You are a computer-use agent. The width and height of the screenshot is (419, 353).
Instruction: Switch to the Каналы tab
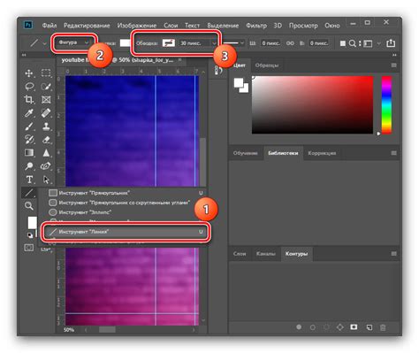coord(266,254)
